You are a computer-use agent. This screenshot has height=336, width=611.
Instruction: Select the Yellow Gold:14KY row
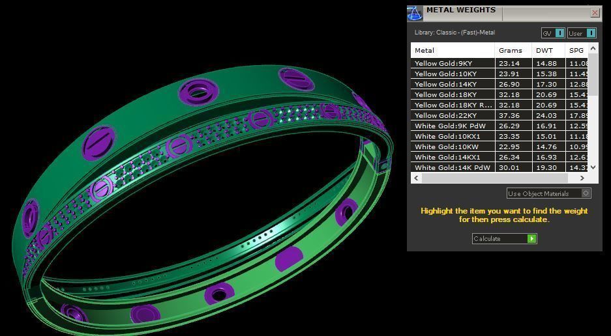click(499, 84)
